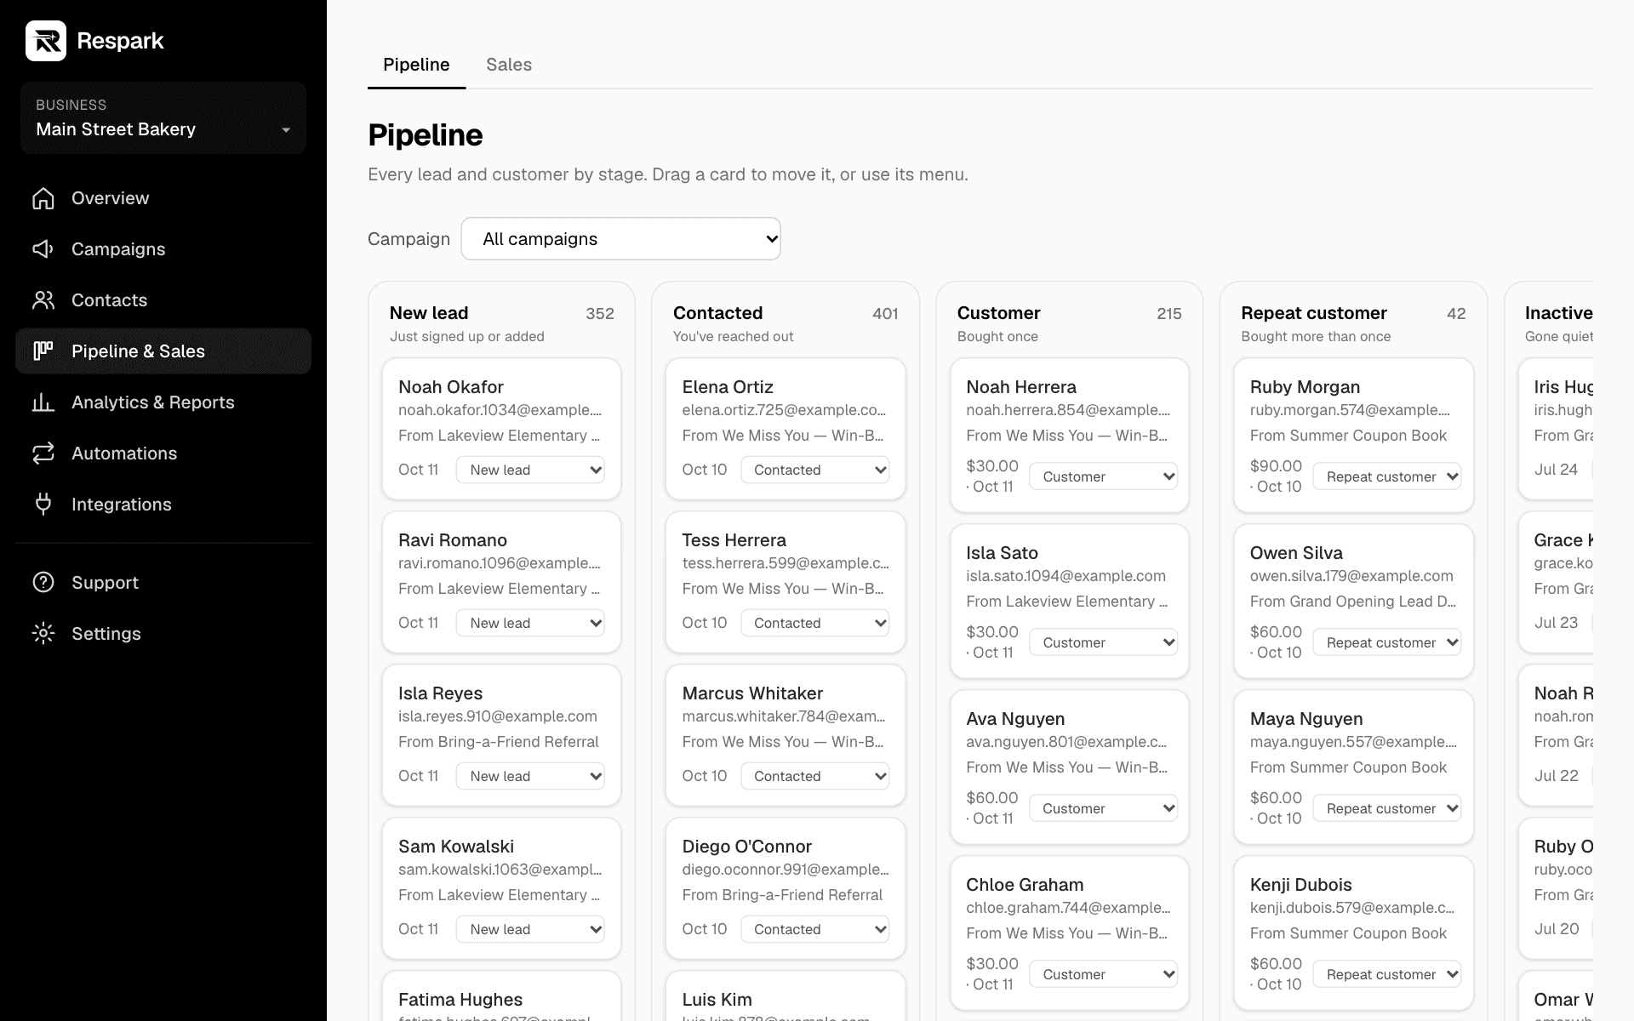Open stage dropdown on Isla Sato card
The width and height of the screenshot is (1634, 1021).
point(1104,642)
